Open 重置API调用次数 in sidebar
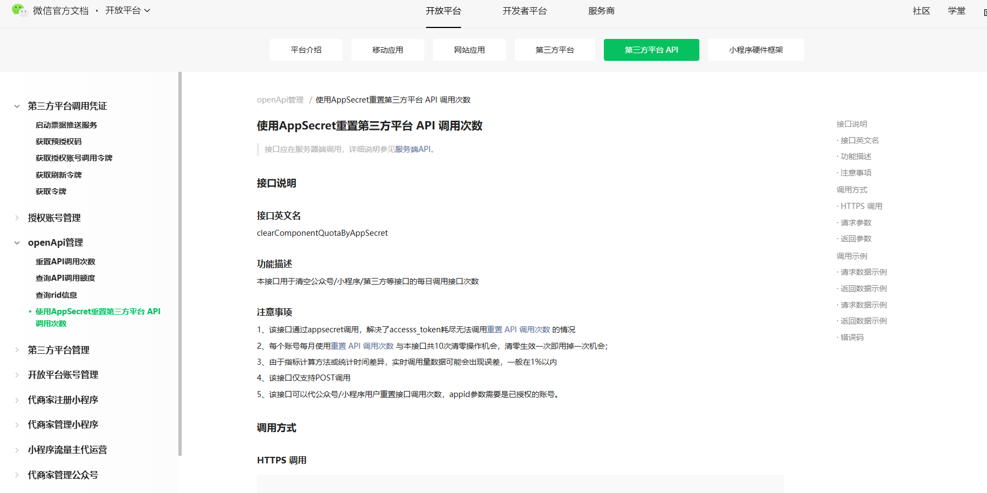This screenshot has width=987, height=493. (x=65, y=262)
